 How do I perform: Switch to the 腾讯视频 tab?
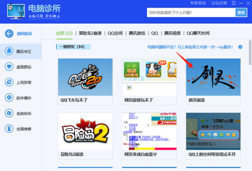172,33
